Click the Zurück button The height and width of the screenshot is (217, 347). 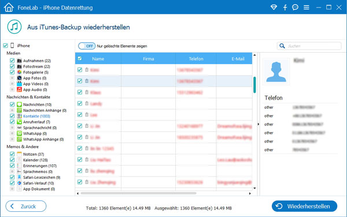26,206
